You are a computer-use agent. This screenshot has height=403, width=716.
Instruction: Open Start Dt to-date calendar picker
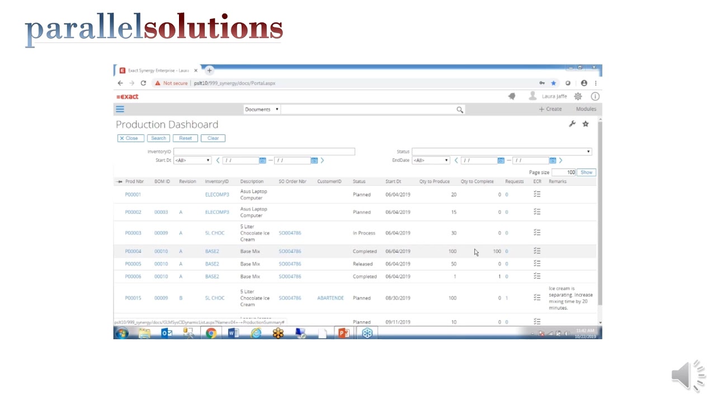point(314,161)
